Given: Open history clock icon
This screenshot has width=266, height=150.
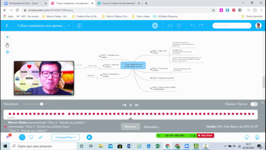Looking at the screenshot, I should click(x=22, y=137).
